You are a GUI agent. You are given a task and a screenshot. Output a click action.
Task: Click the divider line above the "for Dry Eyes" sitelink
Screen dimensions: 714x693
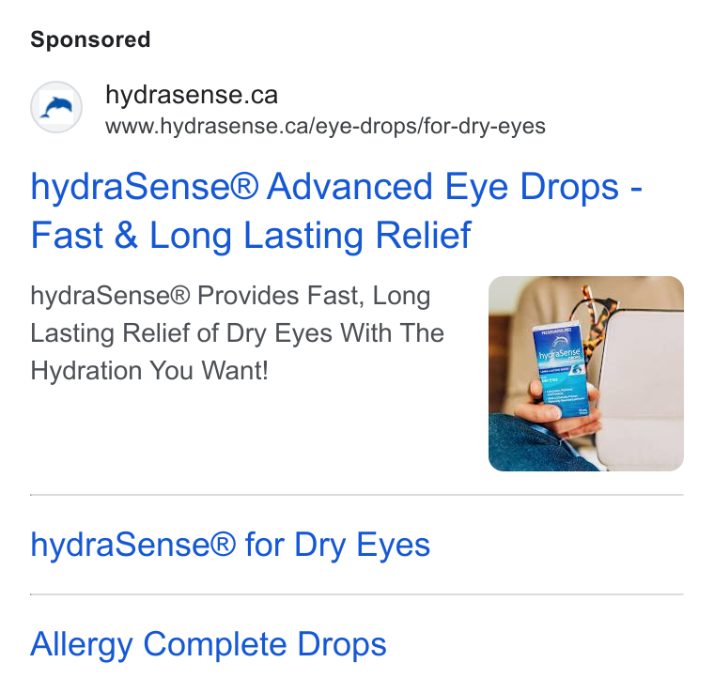point(357,495)
